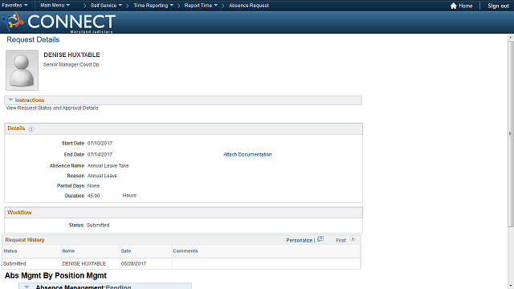Viewport: 514px width, 289px height.
Task: Click the Home link text
Action: (466, 6)
